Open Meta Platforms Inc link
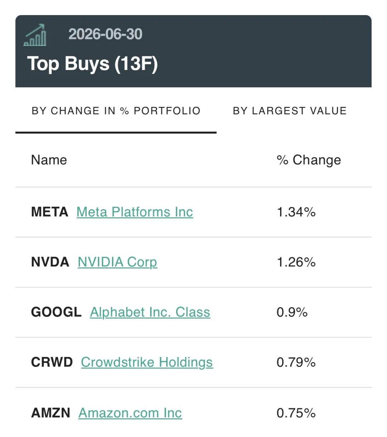Image resolution: width=387 pixels, height=437 pixels. click(135, 212)
